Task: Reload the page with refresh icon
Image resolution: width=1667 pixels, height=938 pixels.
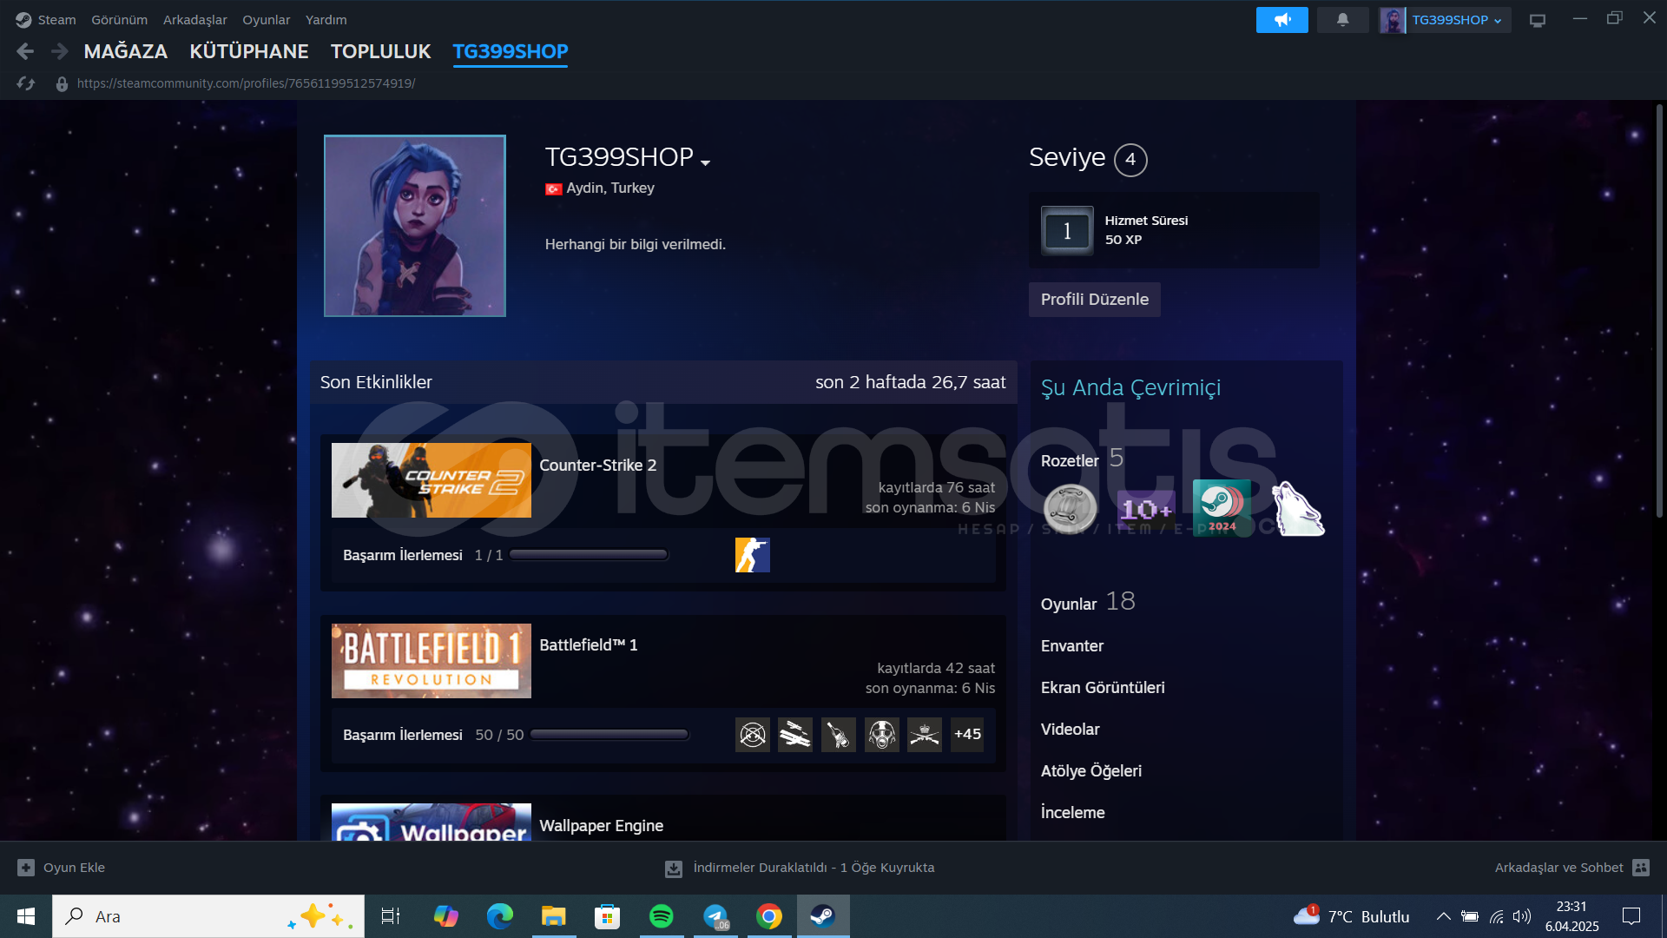Action: tap(26, 83)
